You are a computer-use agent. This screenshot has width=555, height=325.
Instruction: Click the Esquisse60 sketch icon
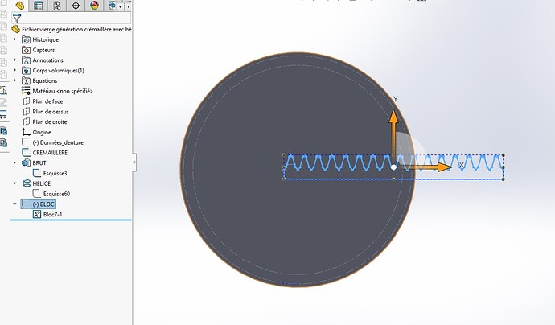click(x=37, y=194)
